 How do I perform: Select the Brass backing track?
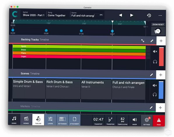click(x=79, y=50)
